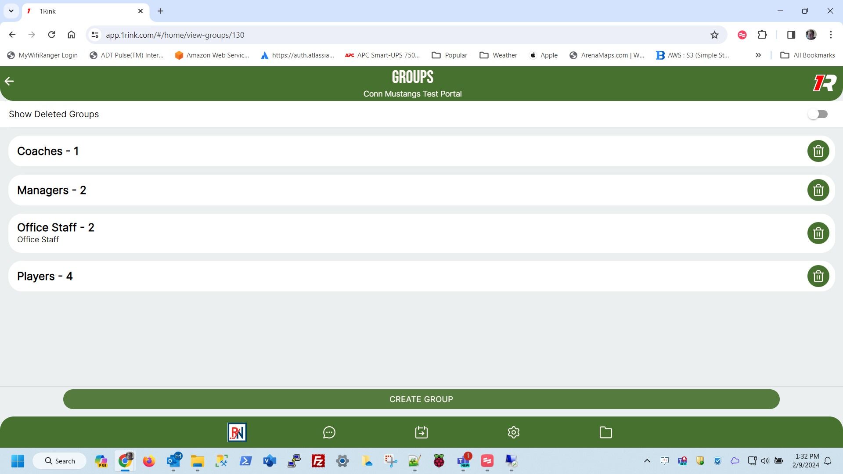Click trash icon for Managers group
Screen dimensions: 843x474
point(818,190)
